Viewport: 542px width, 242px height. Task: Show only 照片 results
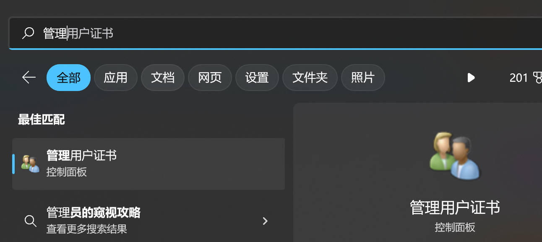[x=363, y=78]
